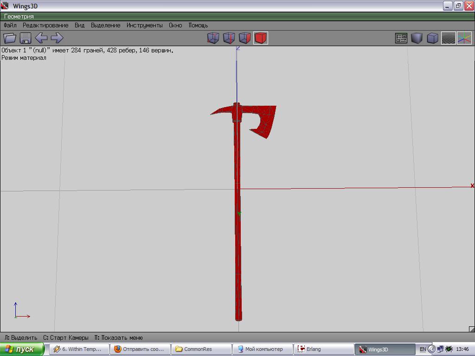Toggle axes display icon
The width and height of the screenshot is (475, 356).
pos(464,38)
